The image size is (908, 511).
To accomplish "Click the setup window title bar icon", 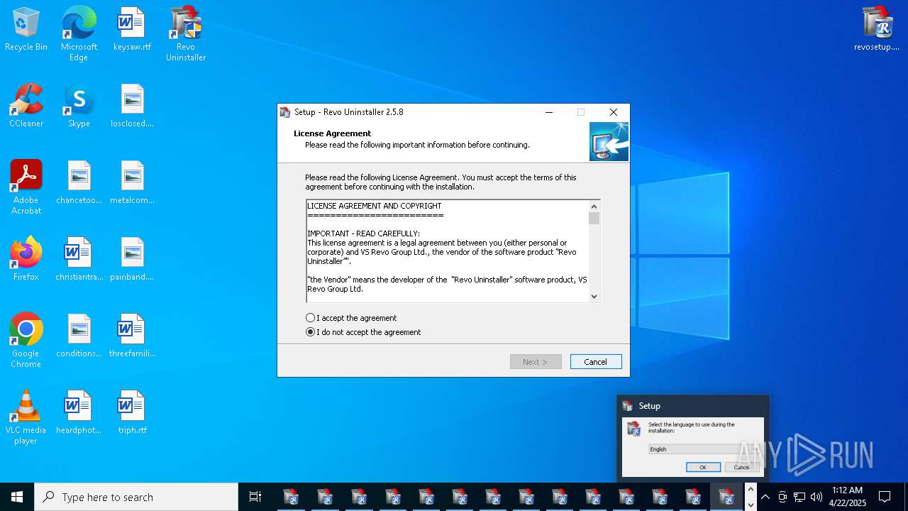I will [x=285, y=112].
